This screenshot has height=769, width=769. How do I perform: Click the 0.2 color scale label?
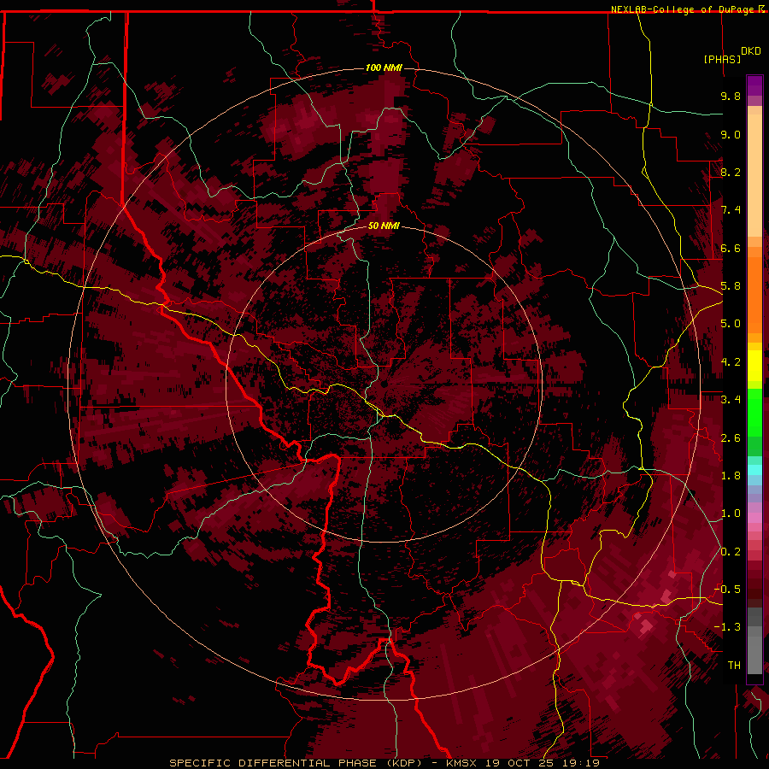[x=731, y=552]
